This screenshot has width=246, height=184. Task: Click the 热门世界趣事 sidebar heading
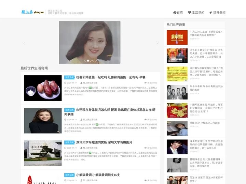click(x=176, y=25)
